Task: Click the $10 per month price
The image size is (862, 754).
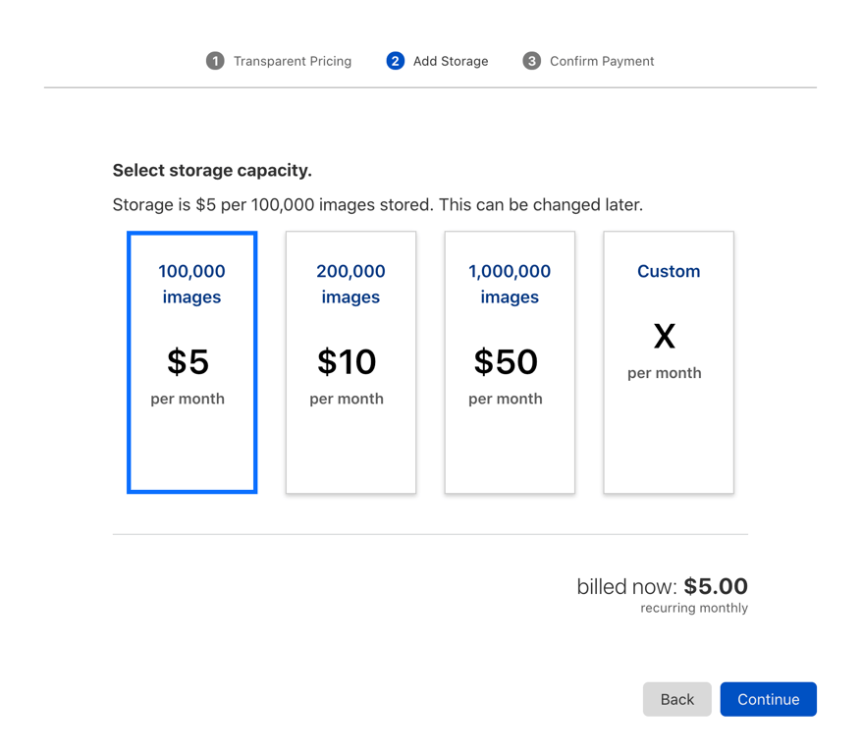Action: pyautogui.click(x=347, y=362)
